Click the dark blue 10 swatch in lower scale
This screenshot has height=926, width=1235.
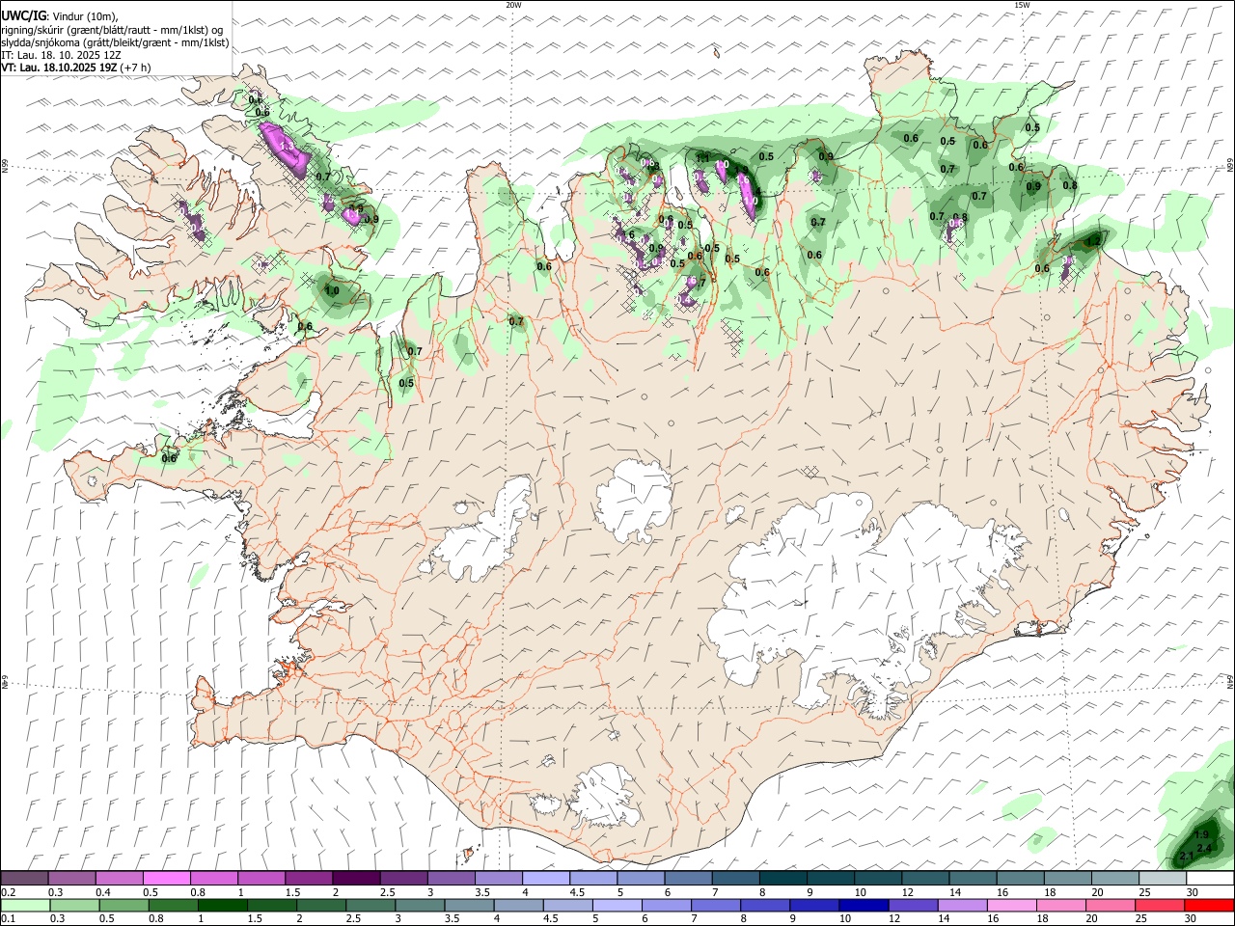tap(864, 906)
